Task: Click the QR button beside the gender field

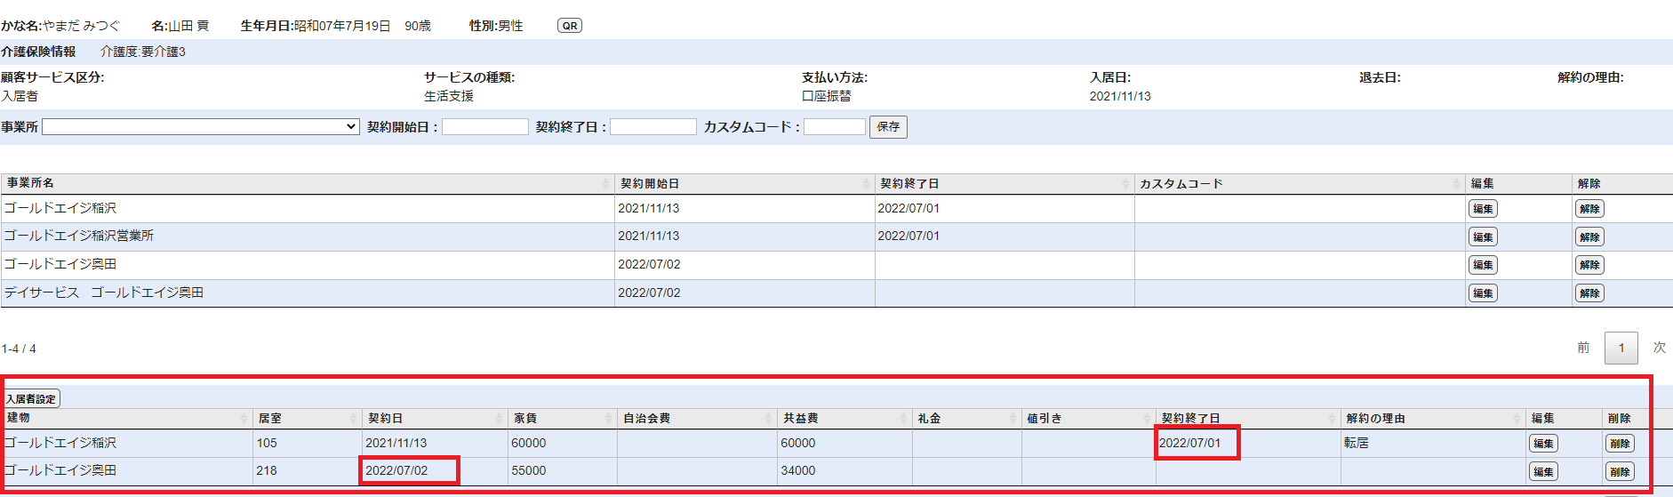Action: 569,26
